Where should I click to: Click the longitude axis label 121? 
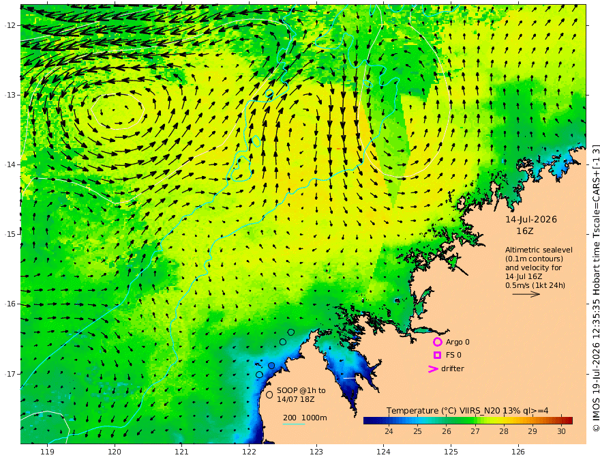(x=182, y=452)
